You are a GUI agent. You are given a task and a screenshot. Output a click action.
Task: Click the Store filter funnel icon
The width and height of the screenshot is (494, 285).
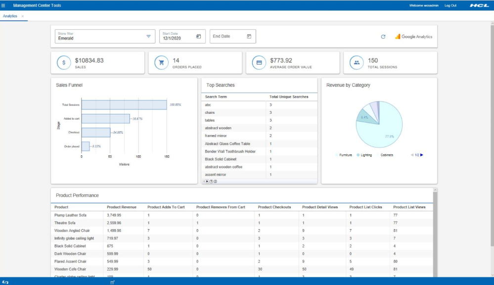pyautogui.click(x=148, y=36)
